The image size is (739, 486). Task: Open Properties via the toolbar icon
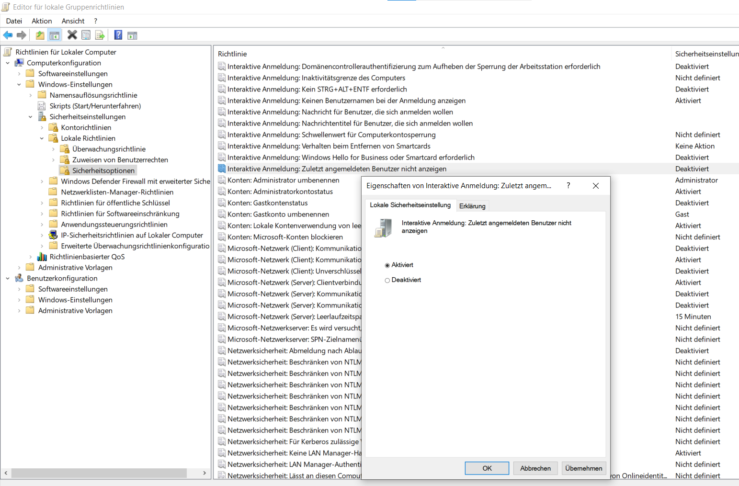86,35
